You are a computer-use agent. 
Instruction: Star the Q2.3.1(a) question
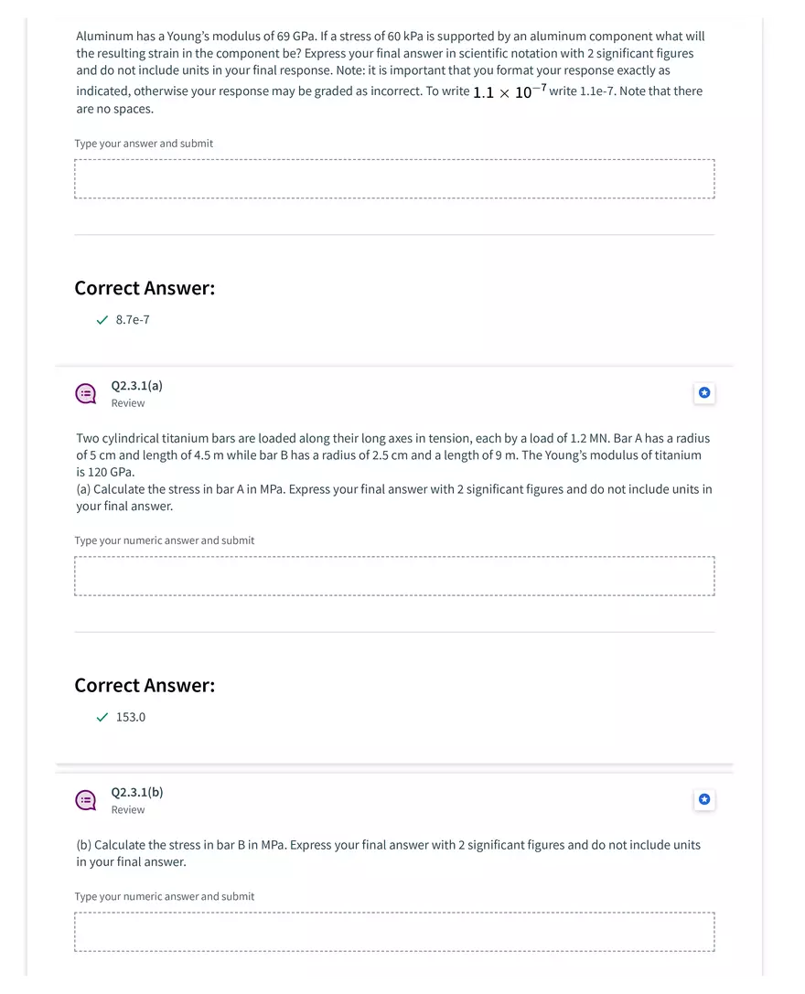pyautogui.click(x=704, y=393)
